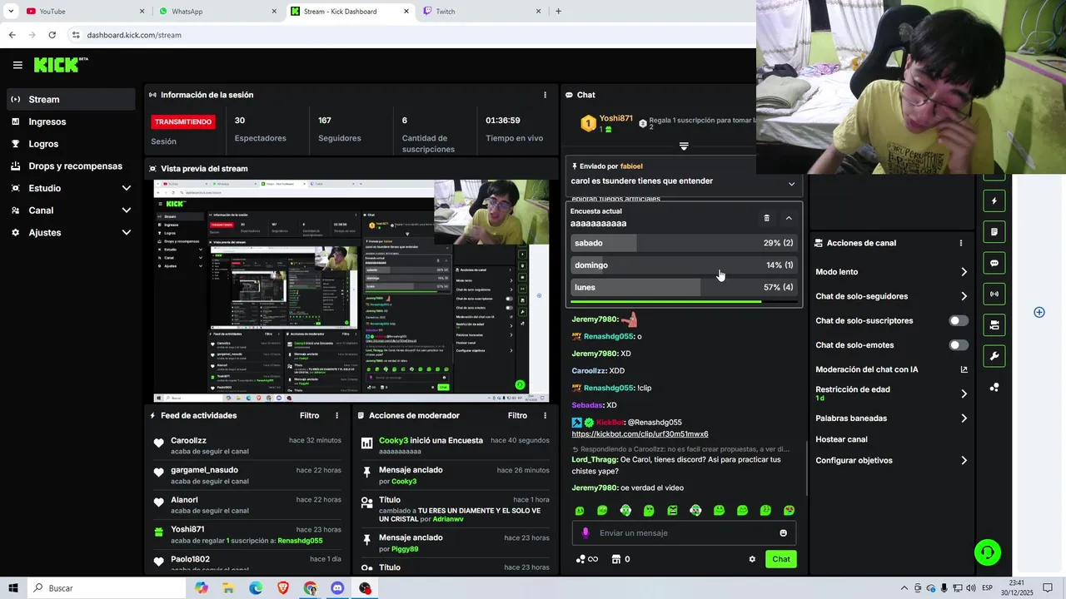The width and height of the screenshot is (1066, 599).
Task: Open the hamburger menu beside the Kick logo
Action: (x=17, y=65)
